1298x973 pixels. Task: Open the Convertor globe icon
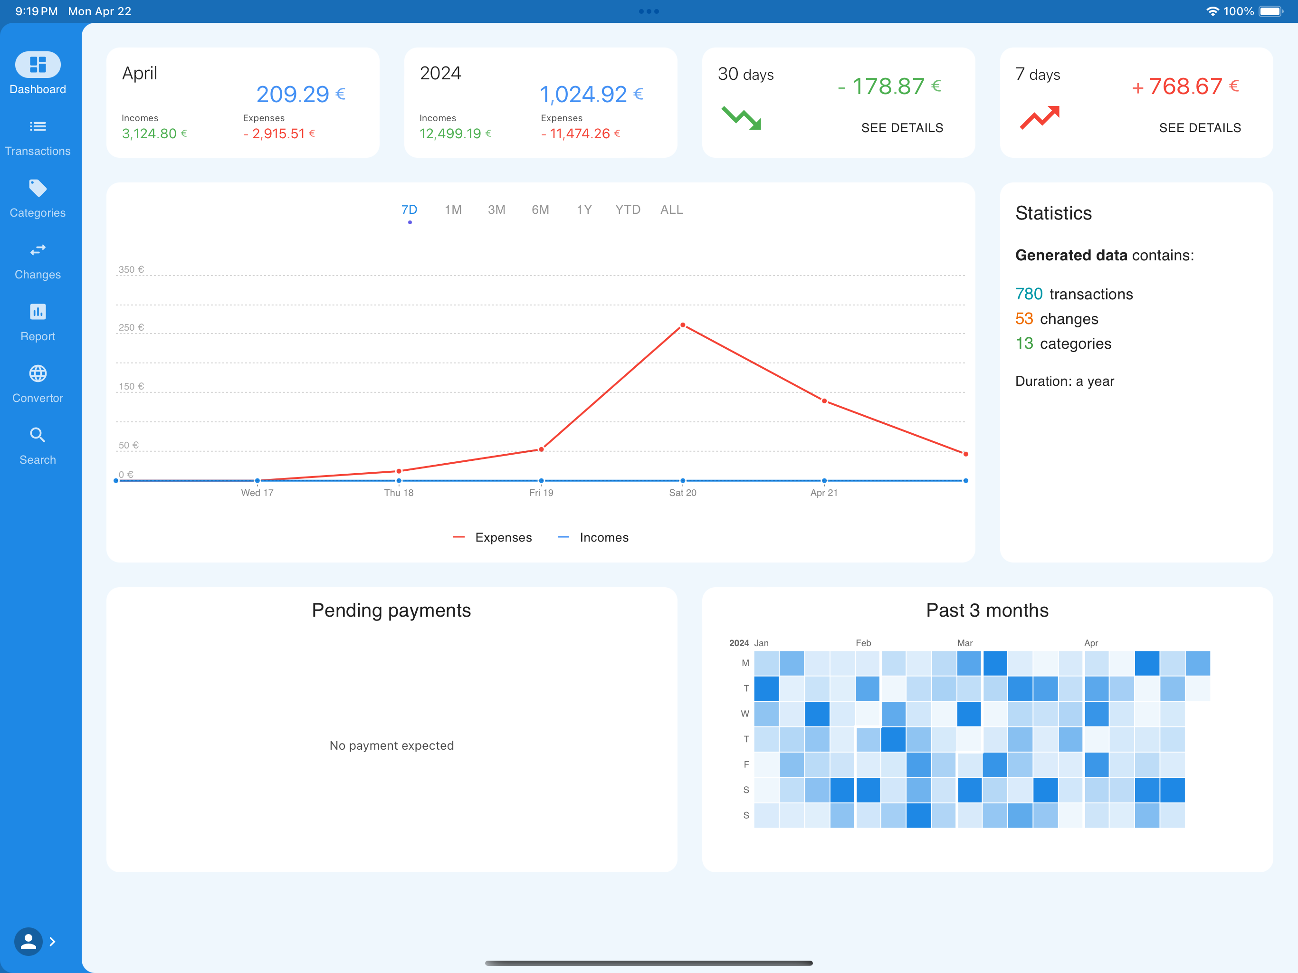38,373
